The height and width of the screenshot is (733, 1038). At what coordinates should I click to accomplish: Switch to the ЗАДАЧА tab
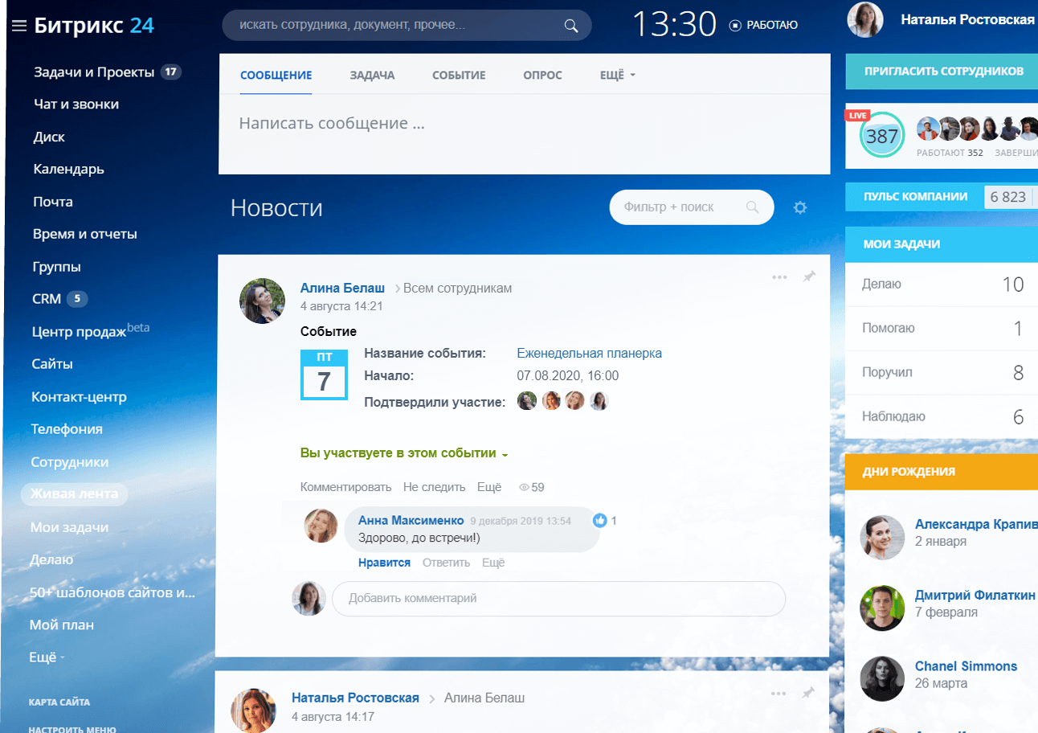point(372,76)
